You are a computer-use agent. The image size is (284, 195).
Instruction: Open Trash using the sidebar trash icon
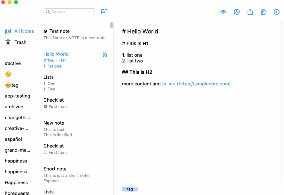tap(8, 42)
